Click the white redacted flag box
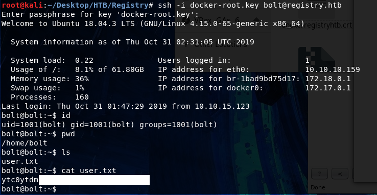 (94, 180)
